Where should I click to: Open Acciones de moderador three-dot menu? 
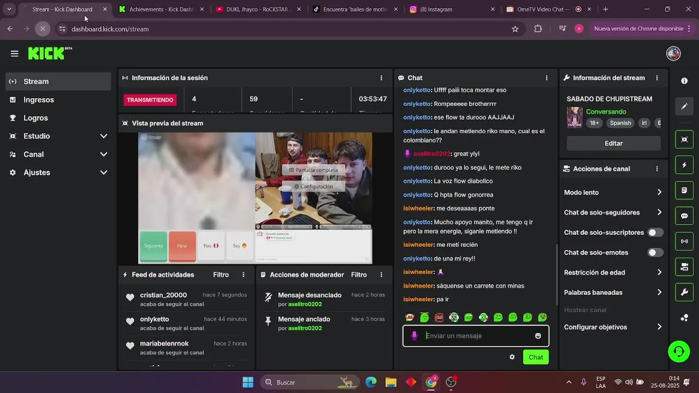(381, 275)
